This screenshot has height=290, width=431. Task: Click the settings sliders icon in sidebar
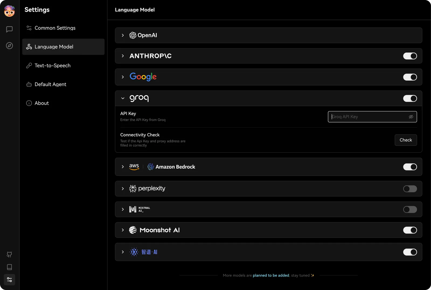coord(9,280)
